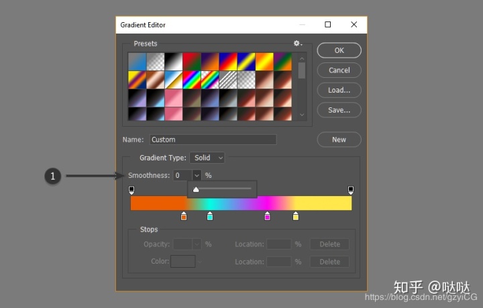Click the presets scrollbar up arrow
Image resolution: width=483 pixels, height=308 pixels.
[302, 58]
